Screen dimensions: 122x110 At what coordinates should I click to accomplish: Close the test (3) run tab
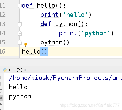tap(25, 70)
